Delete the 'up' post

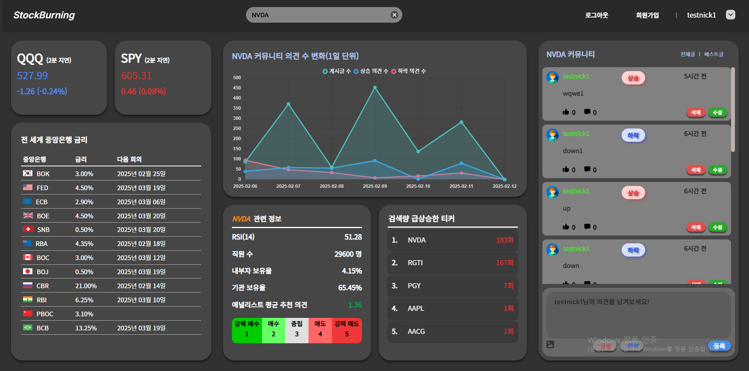696,227
